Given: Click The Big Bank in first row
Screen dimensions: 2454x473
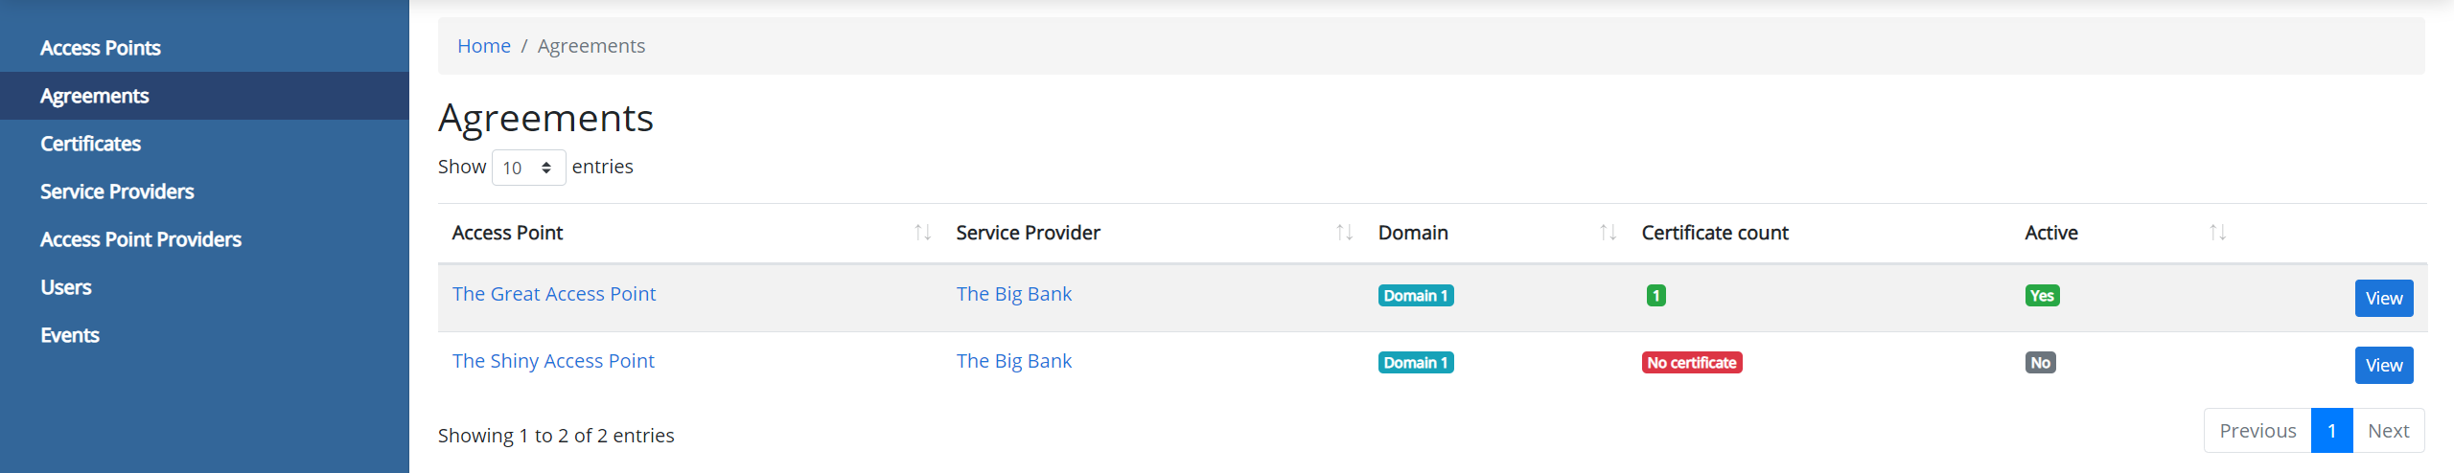Looking at the screenshot, I should (x=1014, y=294).
